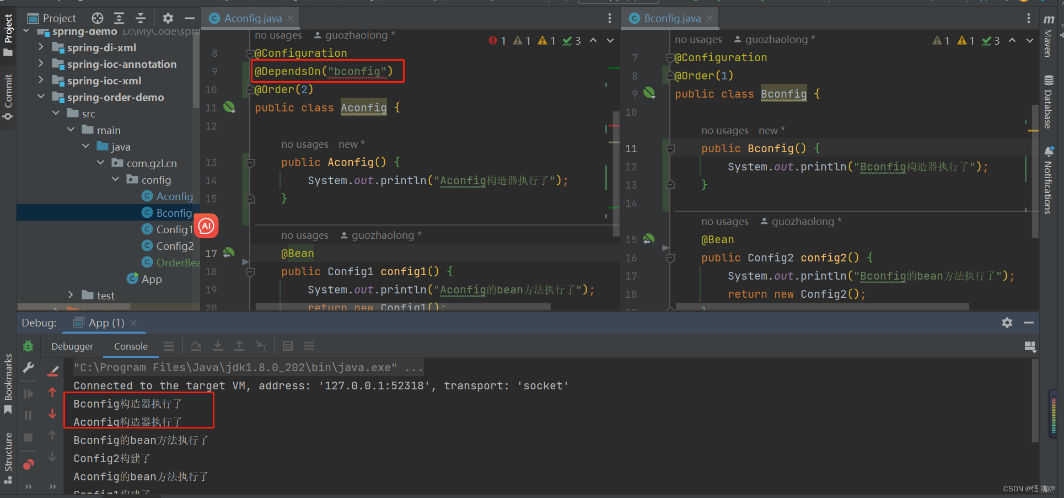The width and height of the screenshot is (1064, 498).
Task: Fold Aconfig constructor at line 13
Action: pos(250,163)
